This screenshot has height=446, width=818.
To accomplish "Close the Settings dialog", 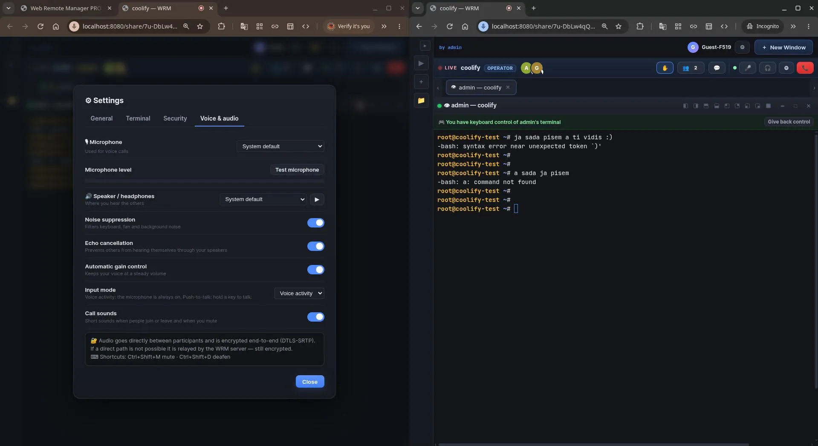I will coord(310,382).
